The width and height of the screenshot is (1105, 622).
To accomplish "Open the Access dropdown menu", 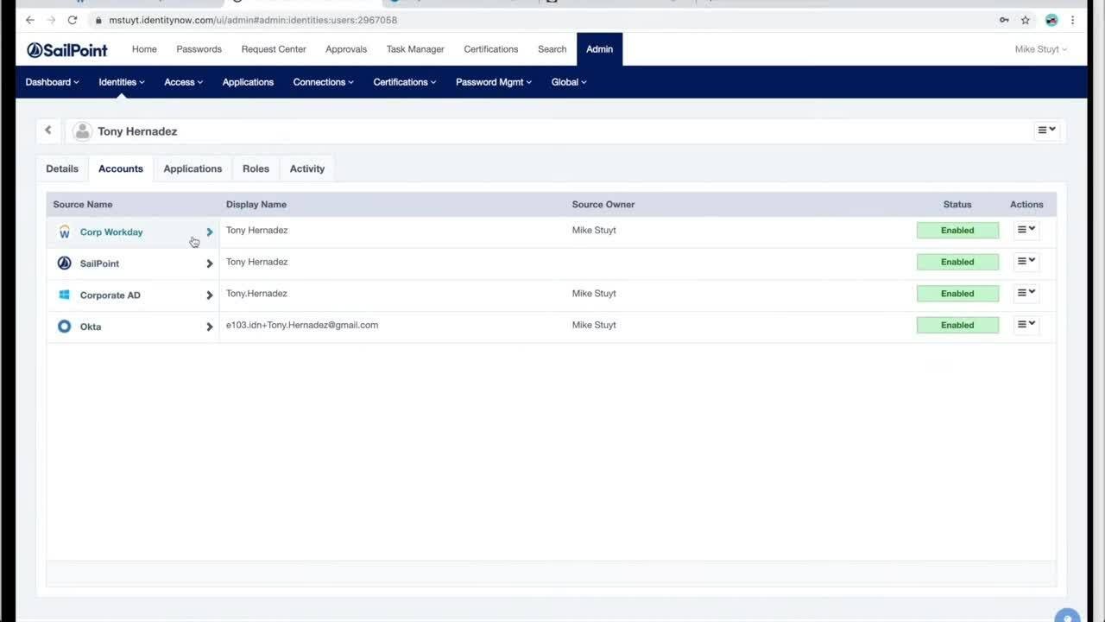I will [184, 82].
